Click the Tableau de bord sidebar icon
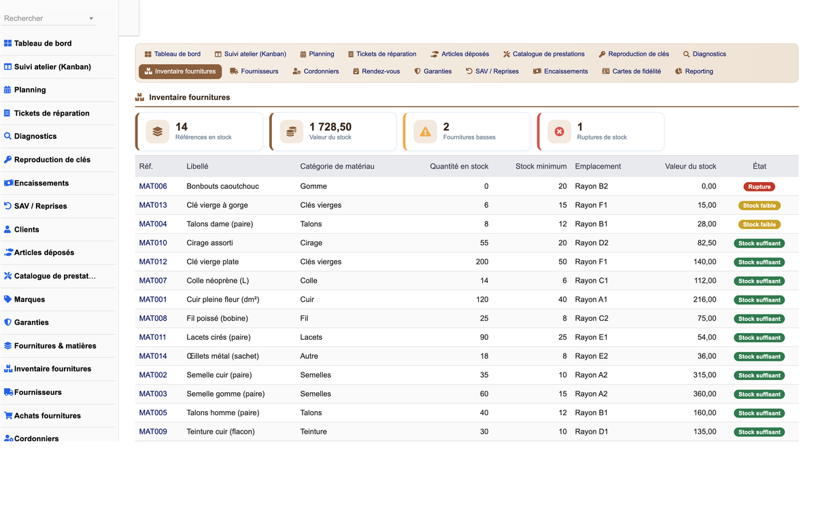 tap(8, 43)
